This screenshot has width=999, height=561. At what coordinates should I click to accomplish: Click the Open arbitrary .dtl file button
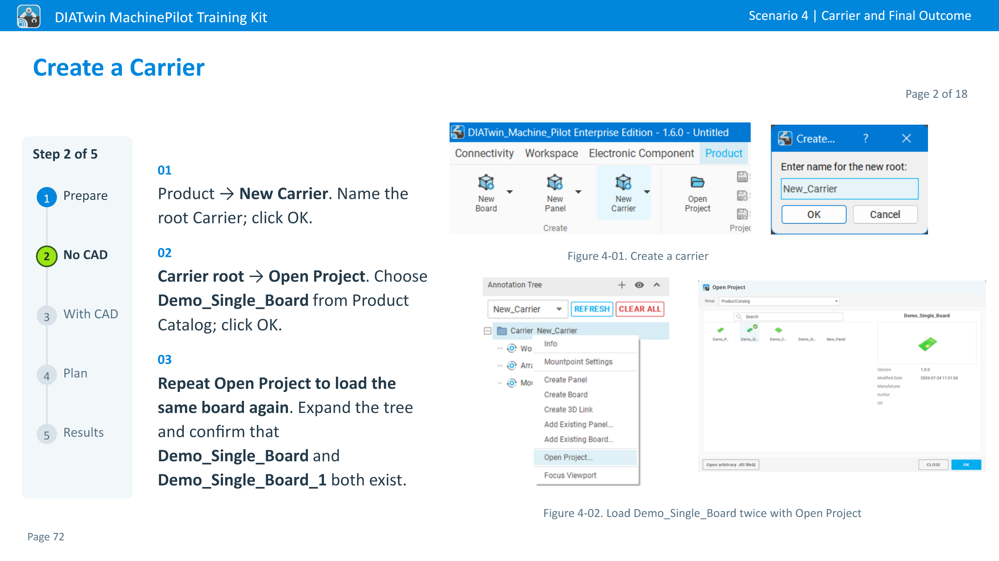pos(731,464)
